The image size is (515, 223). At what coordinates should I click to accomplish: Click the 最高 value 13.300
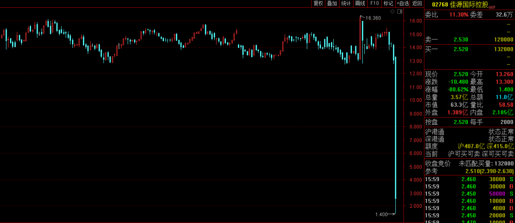pos(505,82)
